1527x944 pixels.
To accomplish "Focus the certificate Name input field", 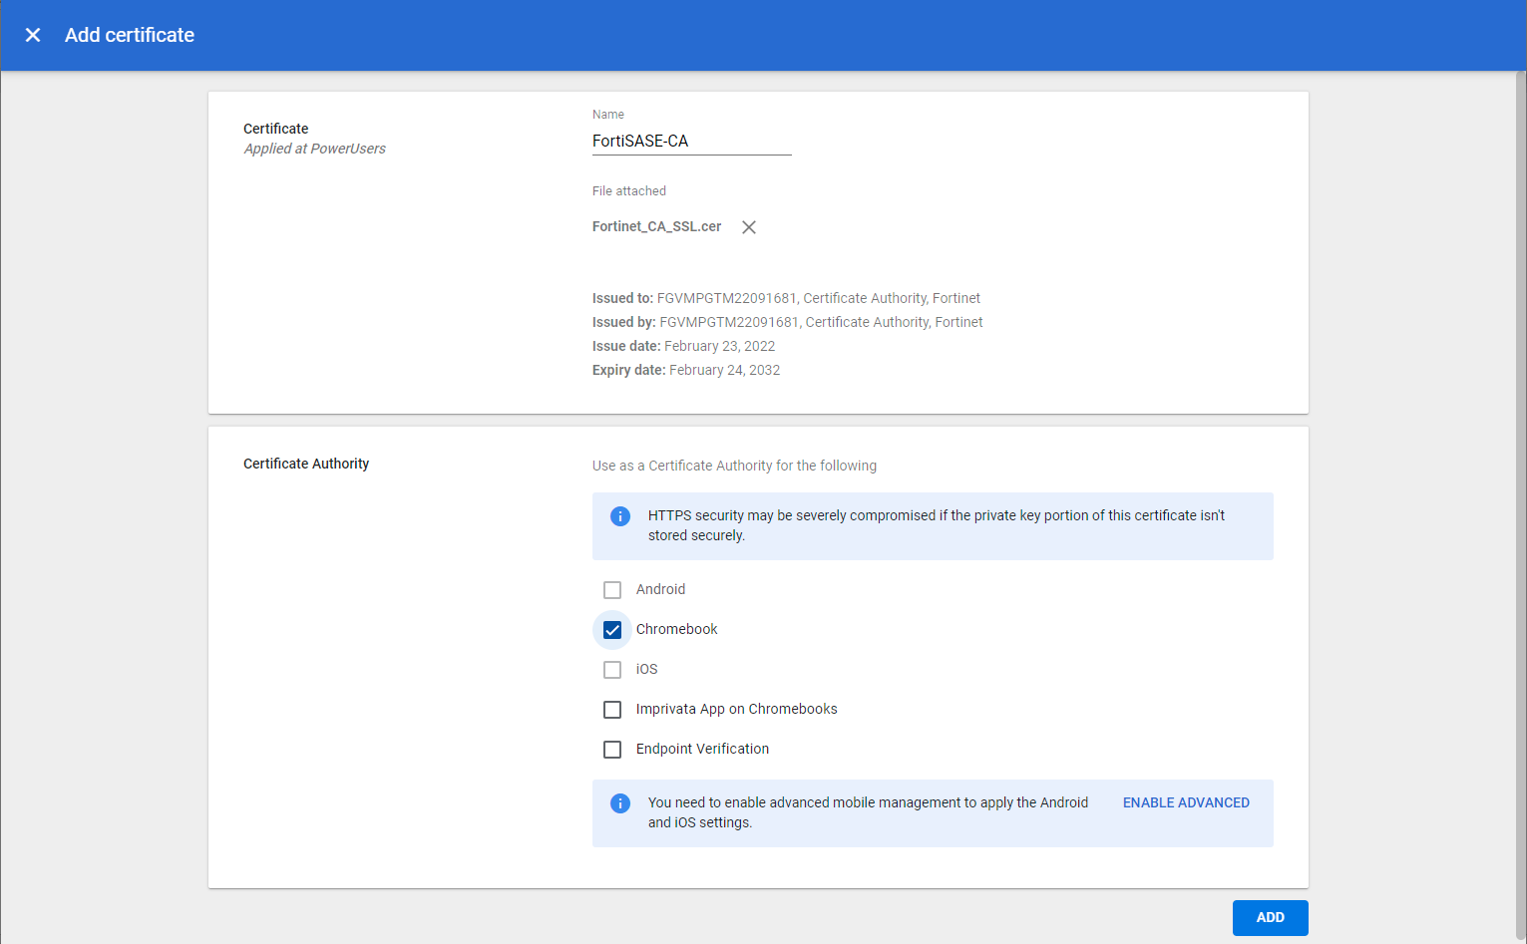I will 691,142.
